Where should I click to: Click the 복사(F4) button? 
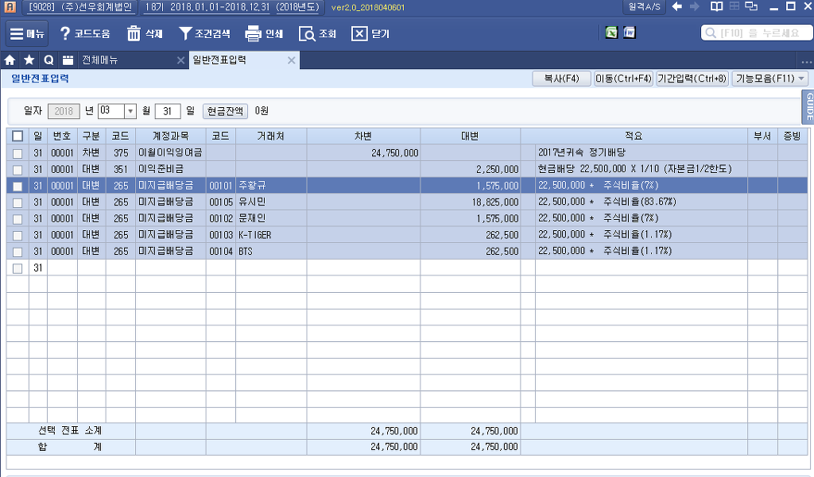[x=561, y=79]
